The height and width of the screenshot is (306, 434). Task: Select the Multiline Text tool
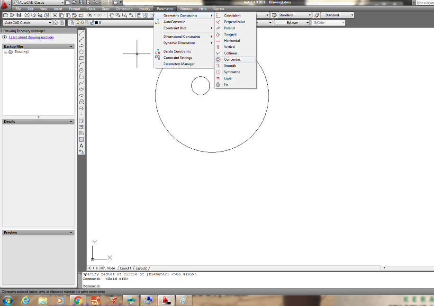click(81, 146)
